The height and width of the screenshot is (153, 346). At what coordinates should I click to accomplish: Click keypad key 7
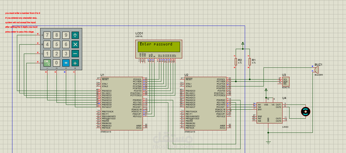(x=47, y=35)
